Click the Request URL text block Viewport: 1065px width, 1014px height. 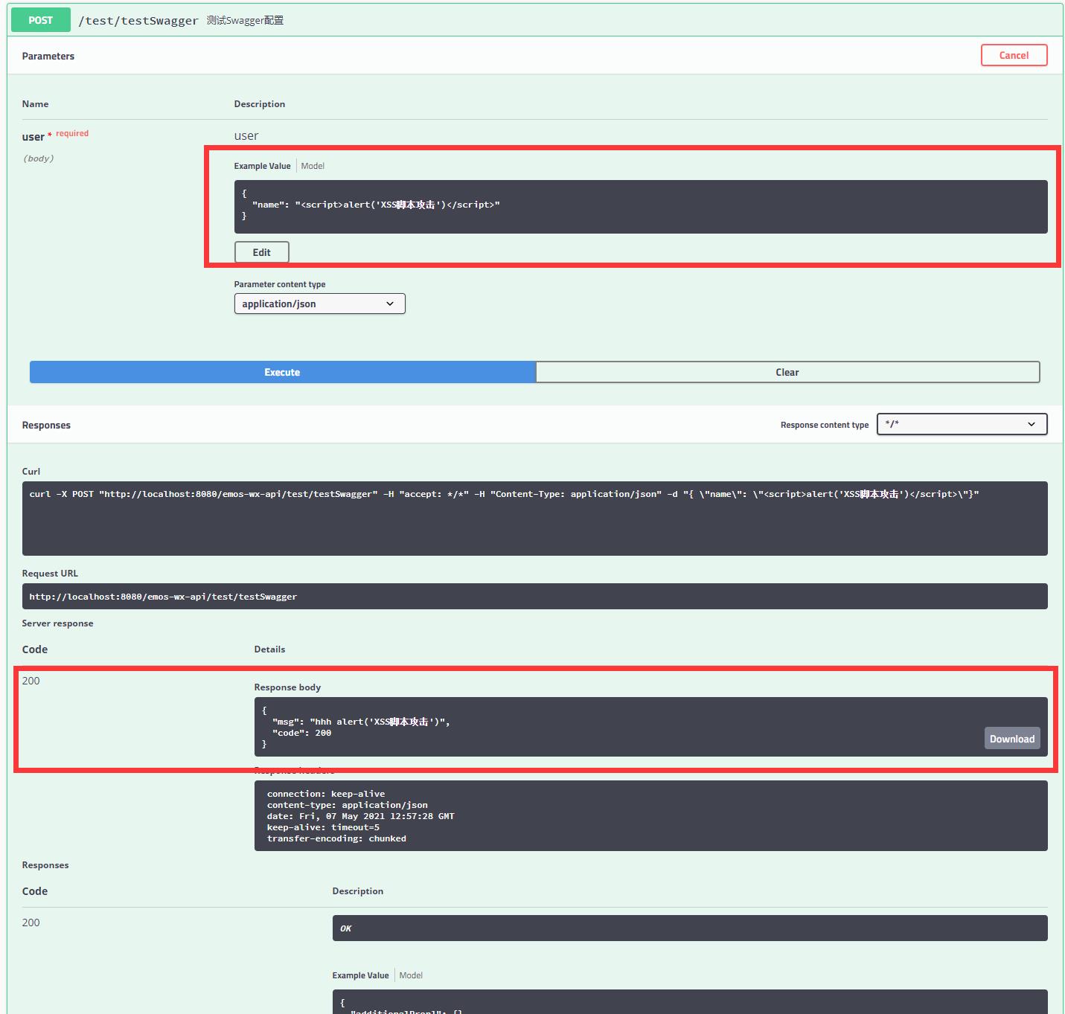534,597
